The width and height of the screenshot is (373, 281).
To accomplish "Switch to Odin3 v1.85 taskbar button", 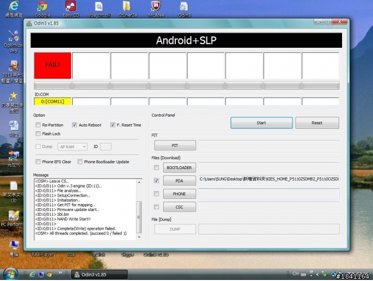I will [x=99, y=275].
